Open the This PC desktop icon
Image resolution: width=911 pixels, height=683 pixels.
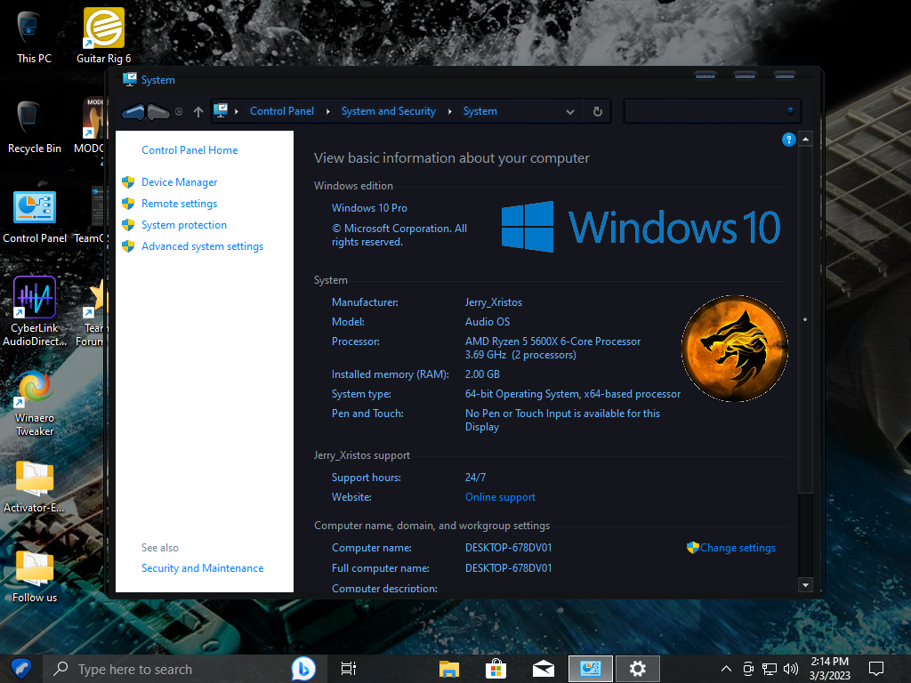(34, 37)
